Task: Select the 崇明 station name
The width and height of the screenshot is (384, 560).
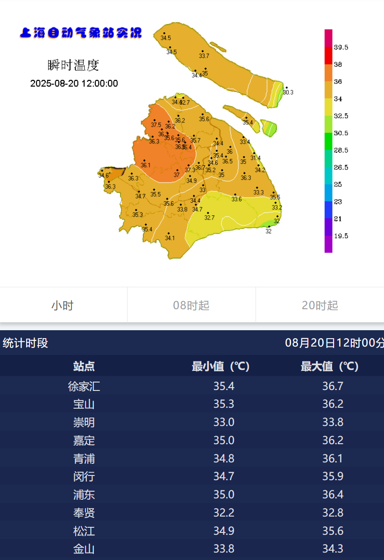Action: pyautogui.click(x=84, y=422)
